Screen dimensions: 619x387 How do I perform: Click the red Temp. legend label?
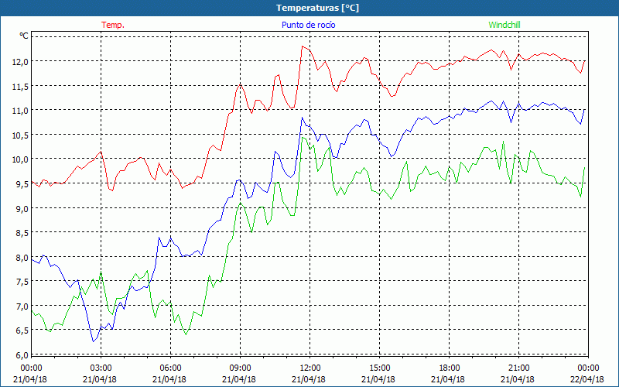point(113,25)
